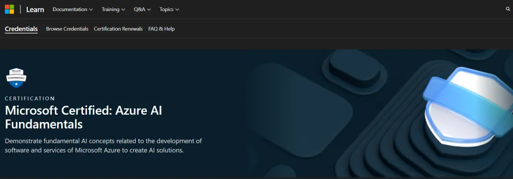Open the search magnifier icon

click(x=508, y=9)
